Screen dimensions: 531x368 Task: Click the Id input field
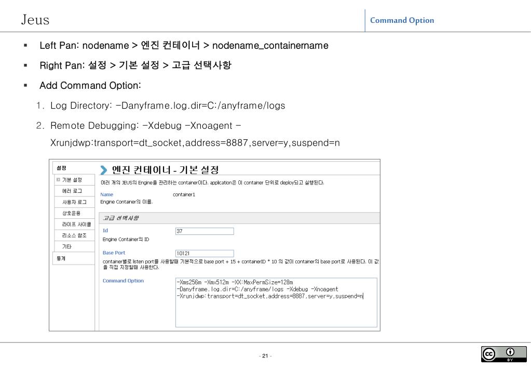point(205,231)
